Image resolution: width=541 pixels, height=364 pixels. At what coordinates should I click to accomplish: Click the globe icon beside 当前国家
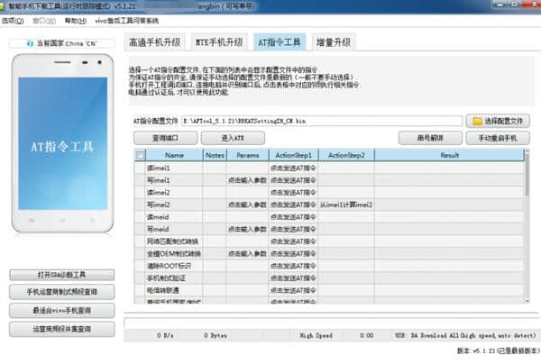[32, 42]
